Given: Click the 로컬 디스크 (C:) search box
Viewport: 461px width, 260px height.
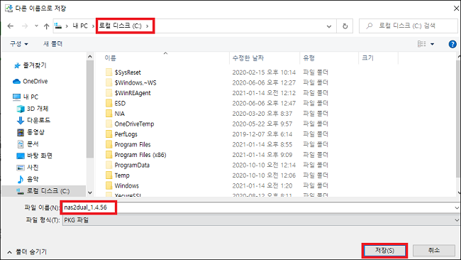Looking at the screenshot, I should point(408,26).
